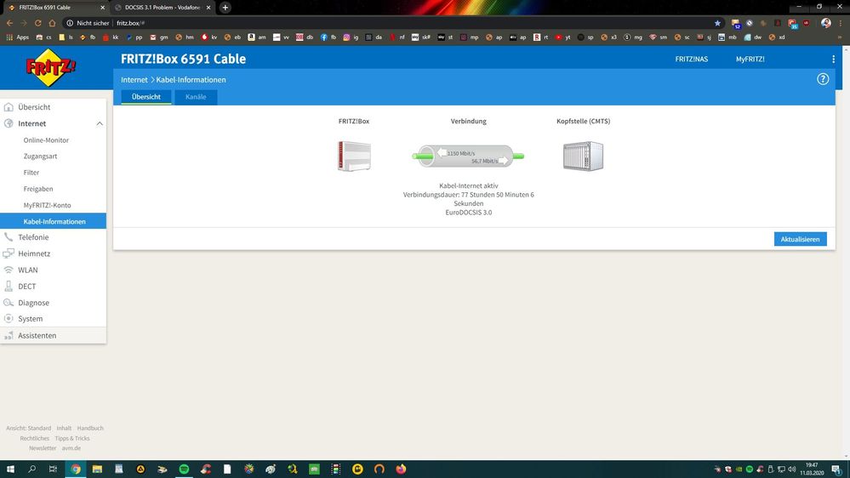Image resolution: width=850 pixels, height=478 pixels.
Task: Open Freigaben page
Action: point(38,189)
